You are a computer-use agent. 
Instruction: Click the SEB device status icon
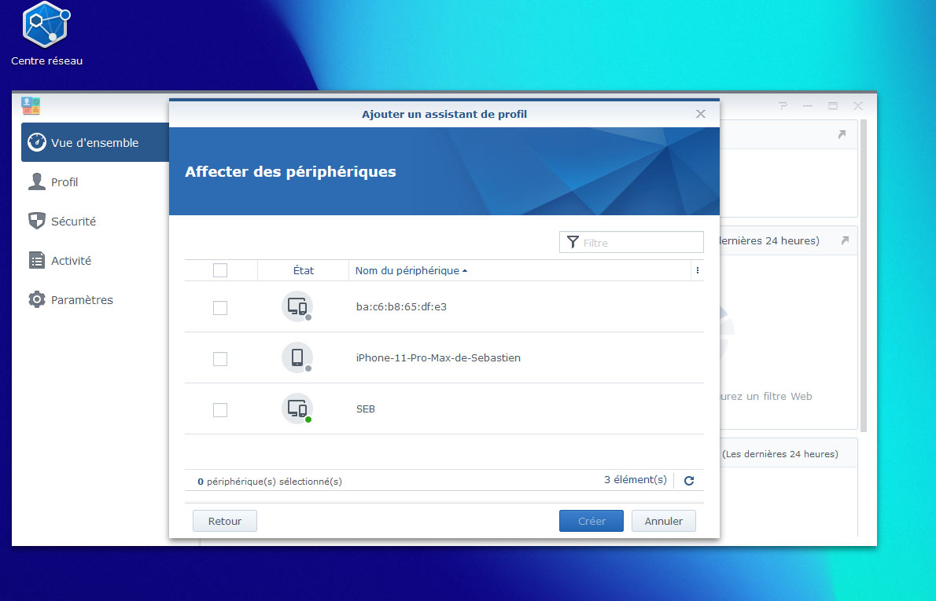(297, 409)
